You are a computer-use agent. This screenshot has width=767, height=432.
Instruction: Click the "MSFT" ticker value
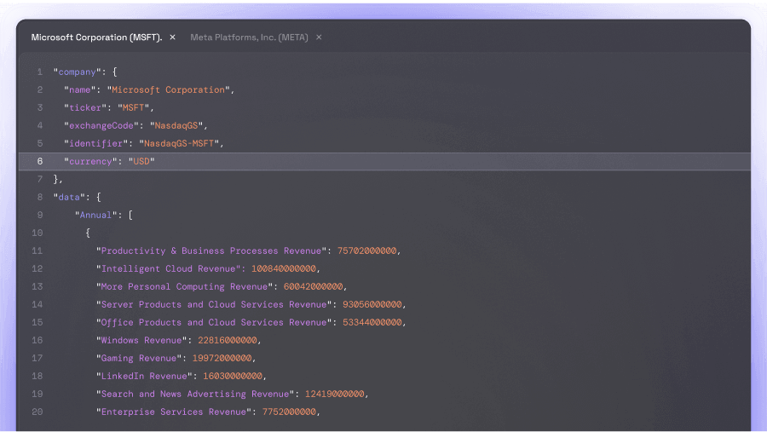(134, 107)
